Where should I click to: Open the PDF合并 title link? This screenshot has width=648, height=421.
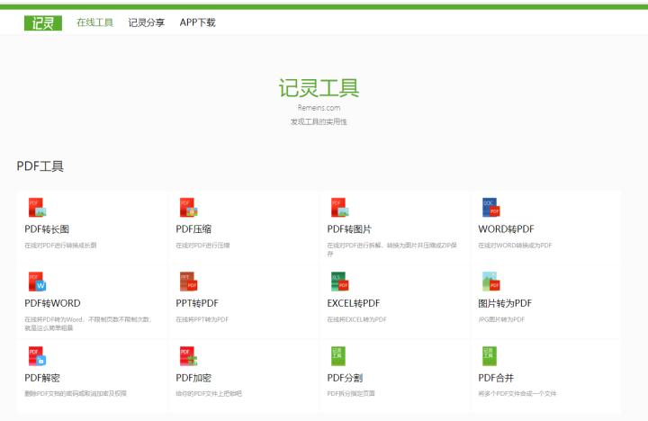(x=496, y=378)
